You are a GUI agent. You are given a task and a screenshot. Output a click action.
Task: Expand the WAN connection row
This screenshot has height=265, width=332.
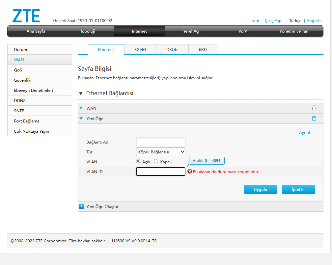[81, 108]
